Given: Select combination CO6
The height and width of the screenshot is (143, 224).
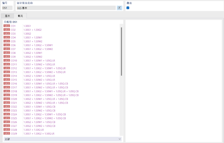Looking at the screenshot, I should [61, 45].
